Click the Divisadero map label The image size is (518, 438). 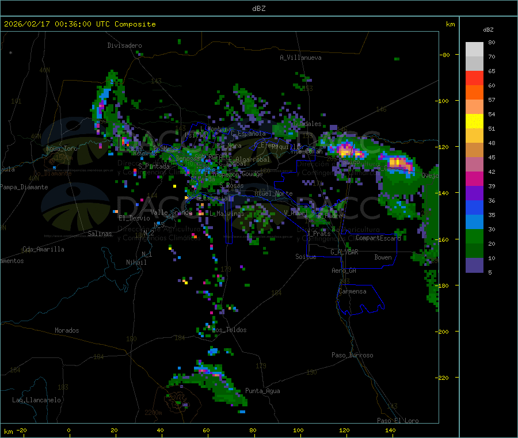124,45
